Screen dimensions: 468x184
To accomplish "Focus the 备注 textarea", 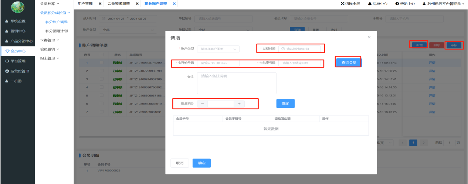I will [237, 83].
